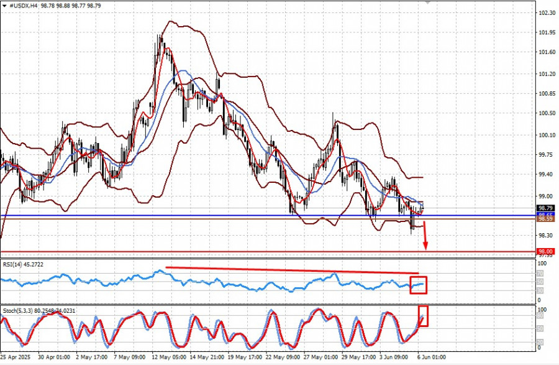Click the 100 level on the Stoch scale
559x365 pixels.
click(542, 309)
